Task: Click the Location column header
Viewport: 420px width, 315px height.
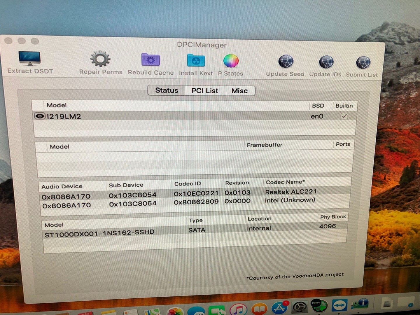Action: click(x=259, y=219)
